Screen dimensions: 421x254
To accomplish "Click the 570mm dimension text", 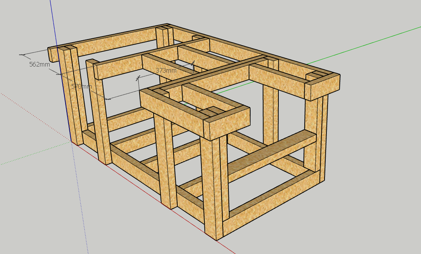I will pyautogui.click(x=82, y=86).
